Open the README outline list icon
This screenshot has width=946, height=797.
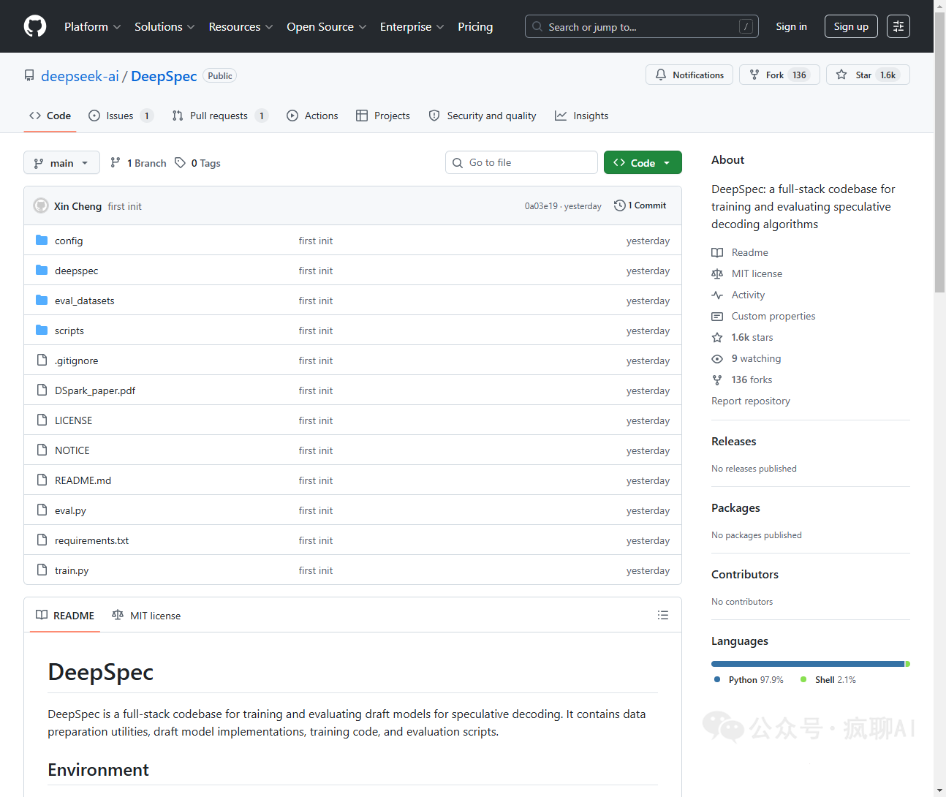click(663, 616)
